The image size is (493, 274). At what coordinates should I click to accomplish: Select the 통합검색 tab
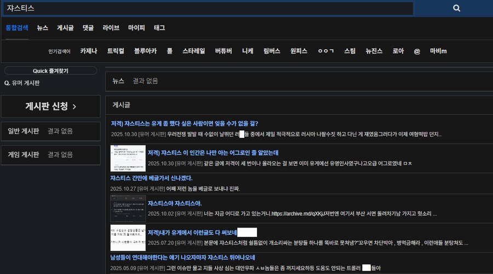[17, 28]
